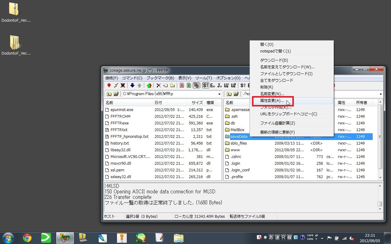Click the Create Folder toolbar icon
Image resolution: width=391 pixels, height=244 pixels.
(x=172, y=85)
